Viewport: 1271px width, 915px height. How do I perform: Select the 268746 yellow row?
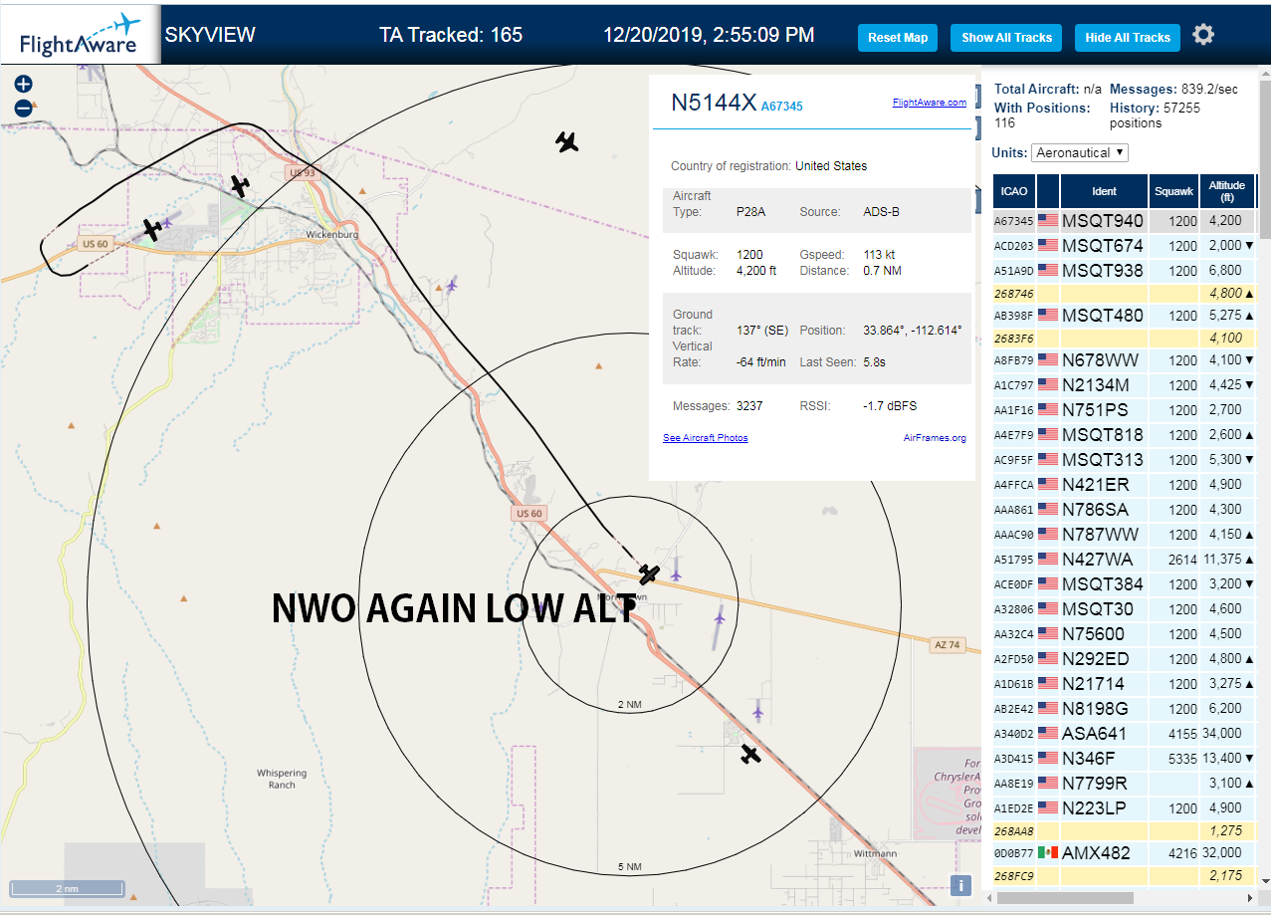(1124, 294)
